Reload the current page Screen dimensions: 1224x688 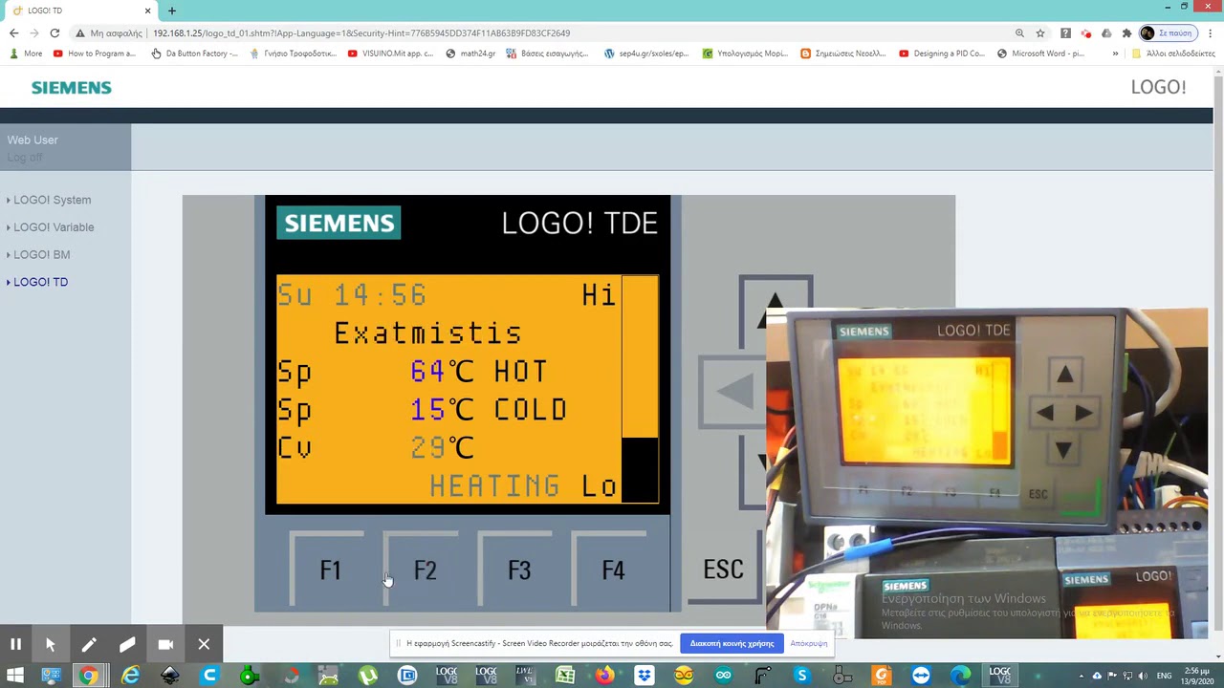click(55, 32)
